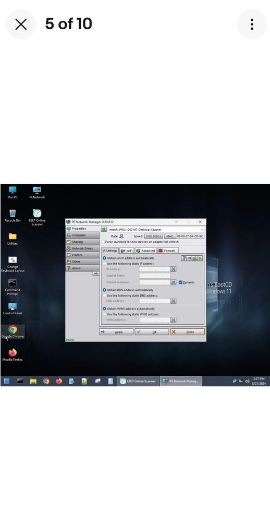Screen dimensions: 270x522
Task: Click the MAC address value 08-00-27-0A-CD-9C
Action: pos(190,236)
